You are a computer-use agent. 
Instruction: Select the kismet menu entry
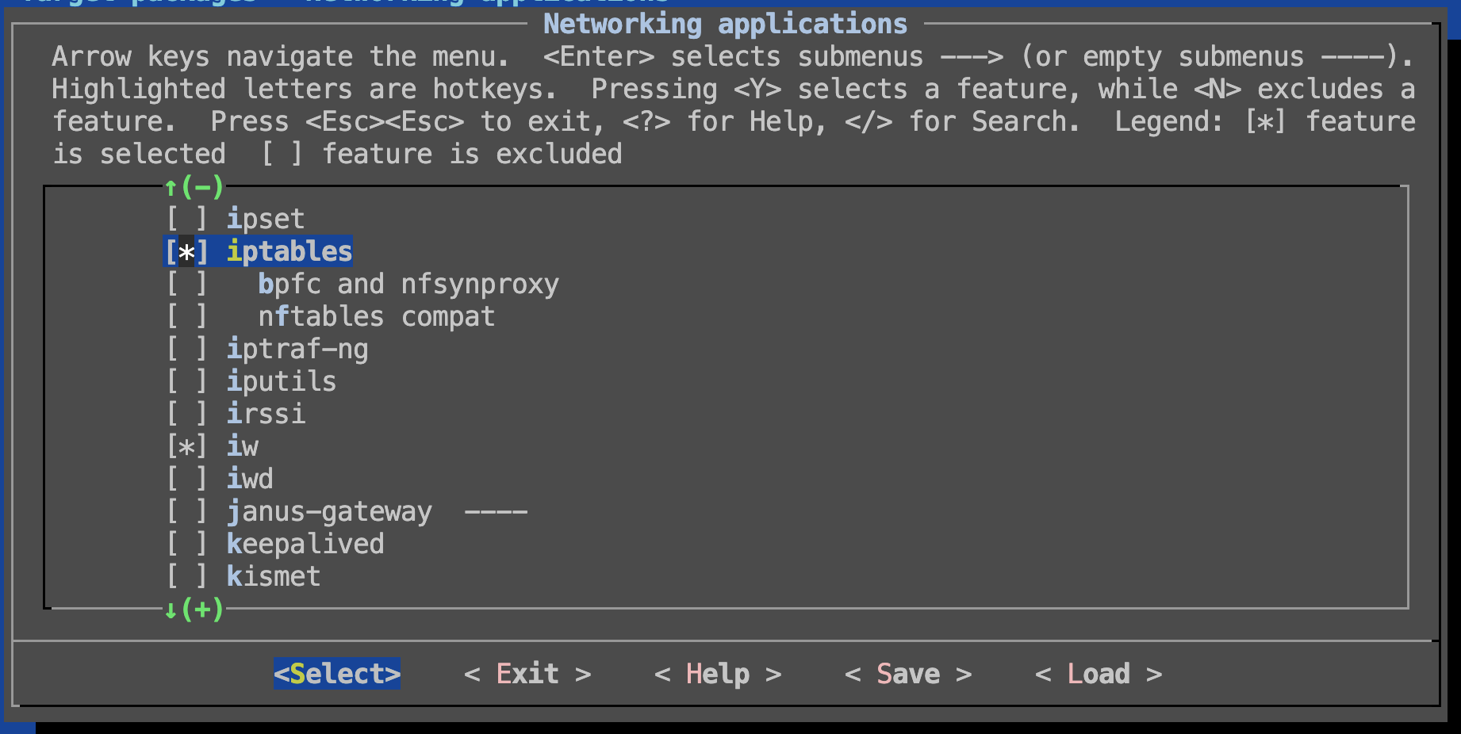coord(273,576)
